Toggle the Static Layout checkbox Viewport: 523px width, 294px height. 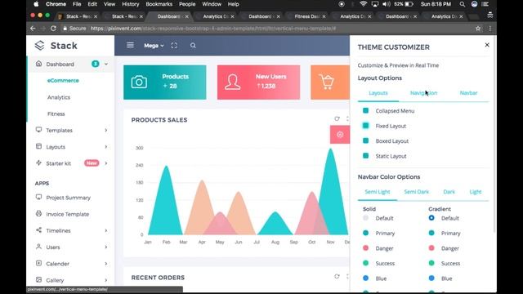365,156
